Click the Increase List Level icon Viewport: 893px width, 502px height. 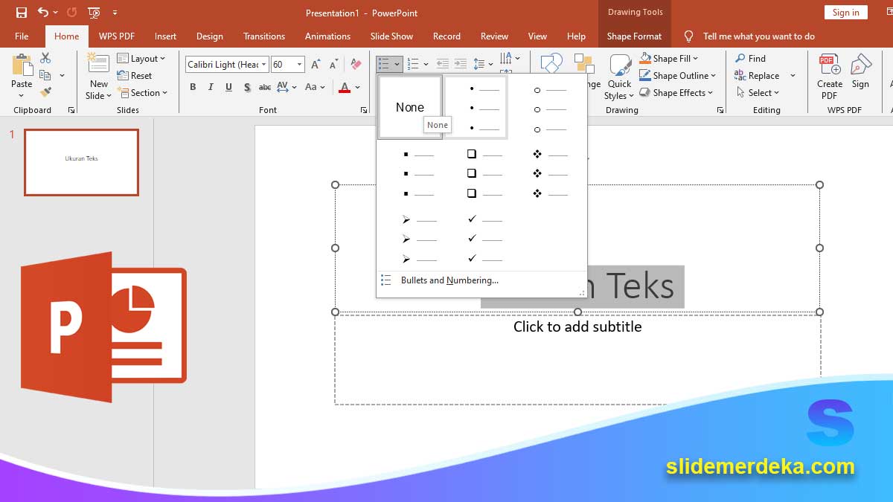461,65
